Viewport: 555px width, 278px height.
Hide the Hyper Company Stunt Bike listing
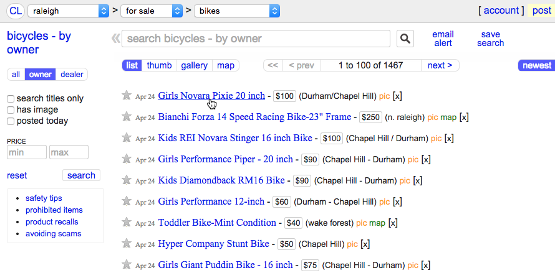tap(365, 244)
